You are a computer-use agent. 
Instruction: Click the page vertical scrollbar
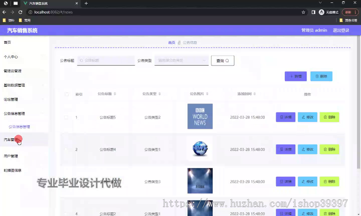pos(359,102)
